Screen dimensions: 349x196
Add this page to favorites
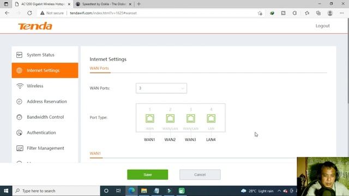260,13
